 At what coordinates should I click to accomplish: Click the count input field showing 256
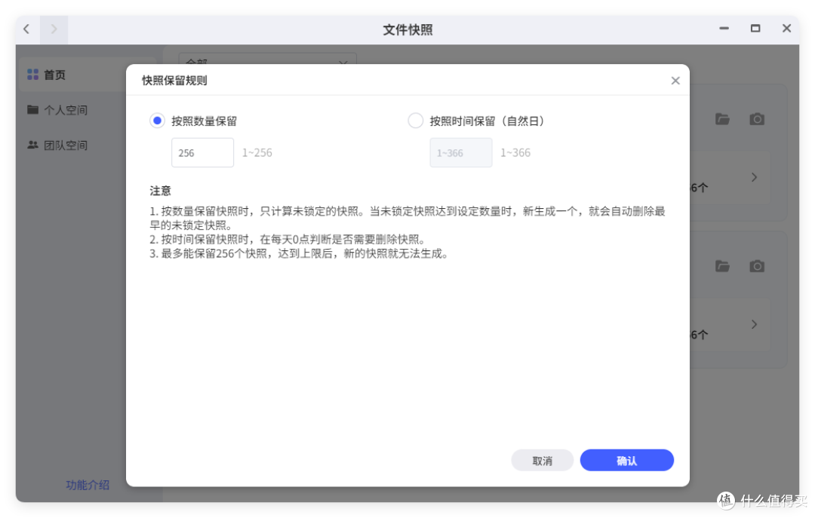pyautogui.click(x=203, y=153)
